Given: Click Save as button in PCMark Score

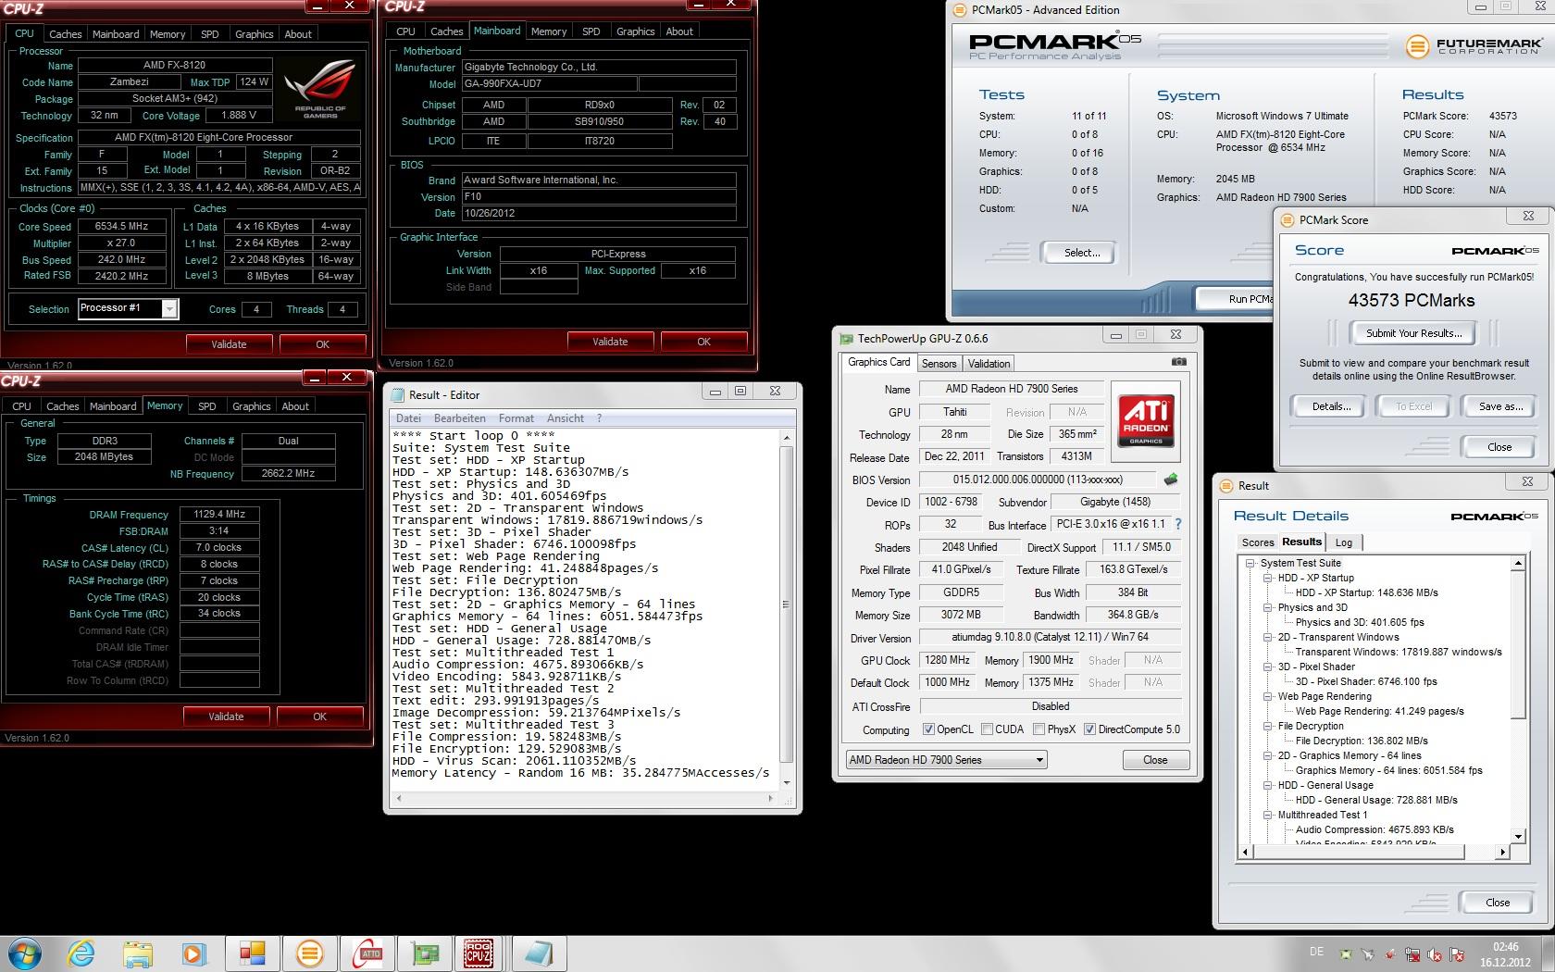Looking at the screenshot, I should pyautogui.click(x=1500, y=406).
